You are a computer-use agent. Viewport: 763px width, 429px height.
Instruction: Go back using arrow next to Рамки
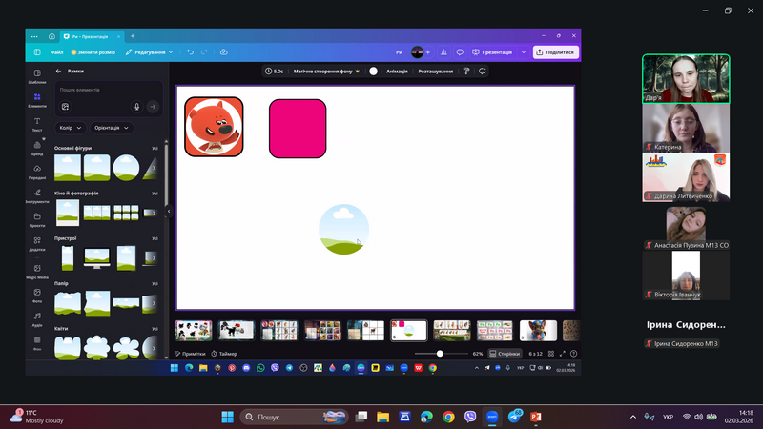tap(58, 71)
